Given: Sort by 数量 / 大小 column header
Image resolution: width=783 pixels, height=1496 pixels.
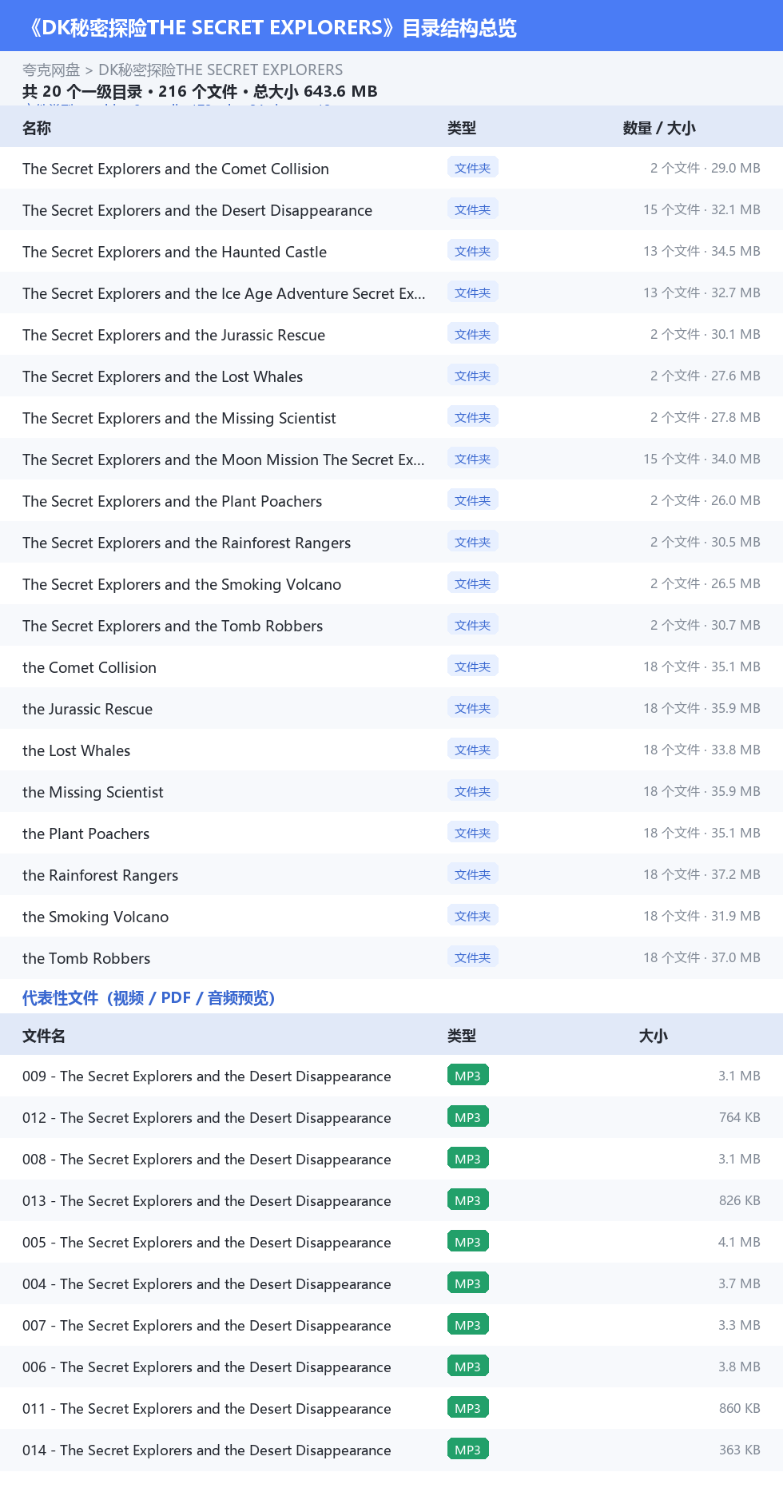Looking at the screenshot, I should pyautogui.click(x=659, y=128).
